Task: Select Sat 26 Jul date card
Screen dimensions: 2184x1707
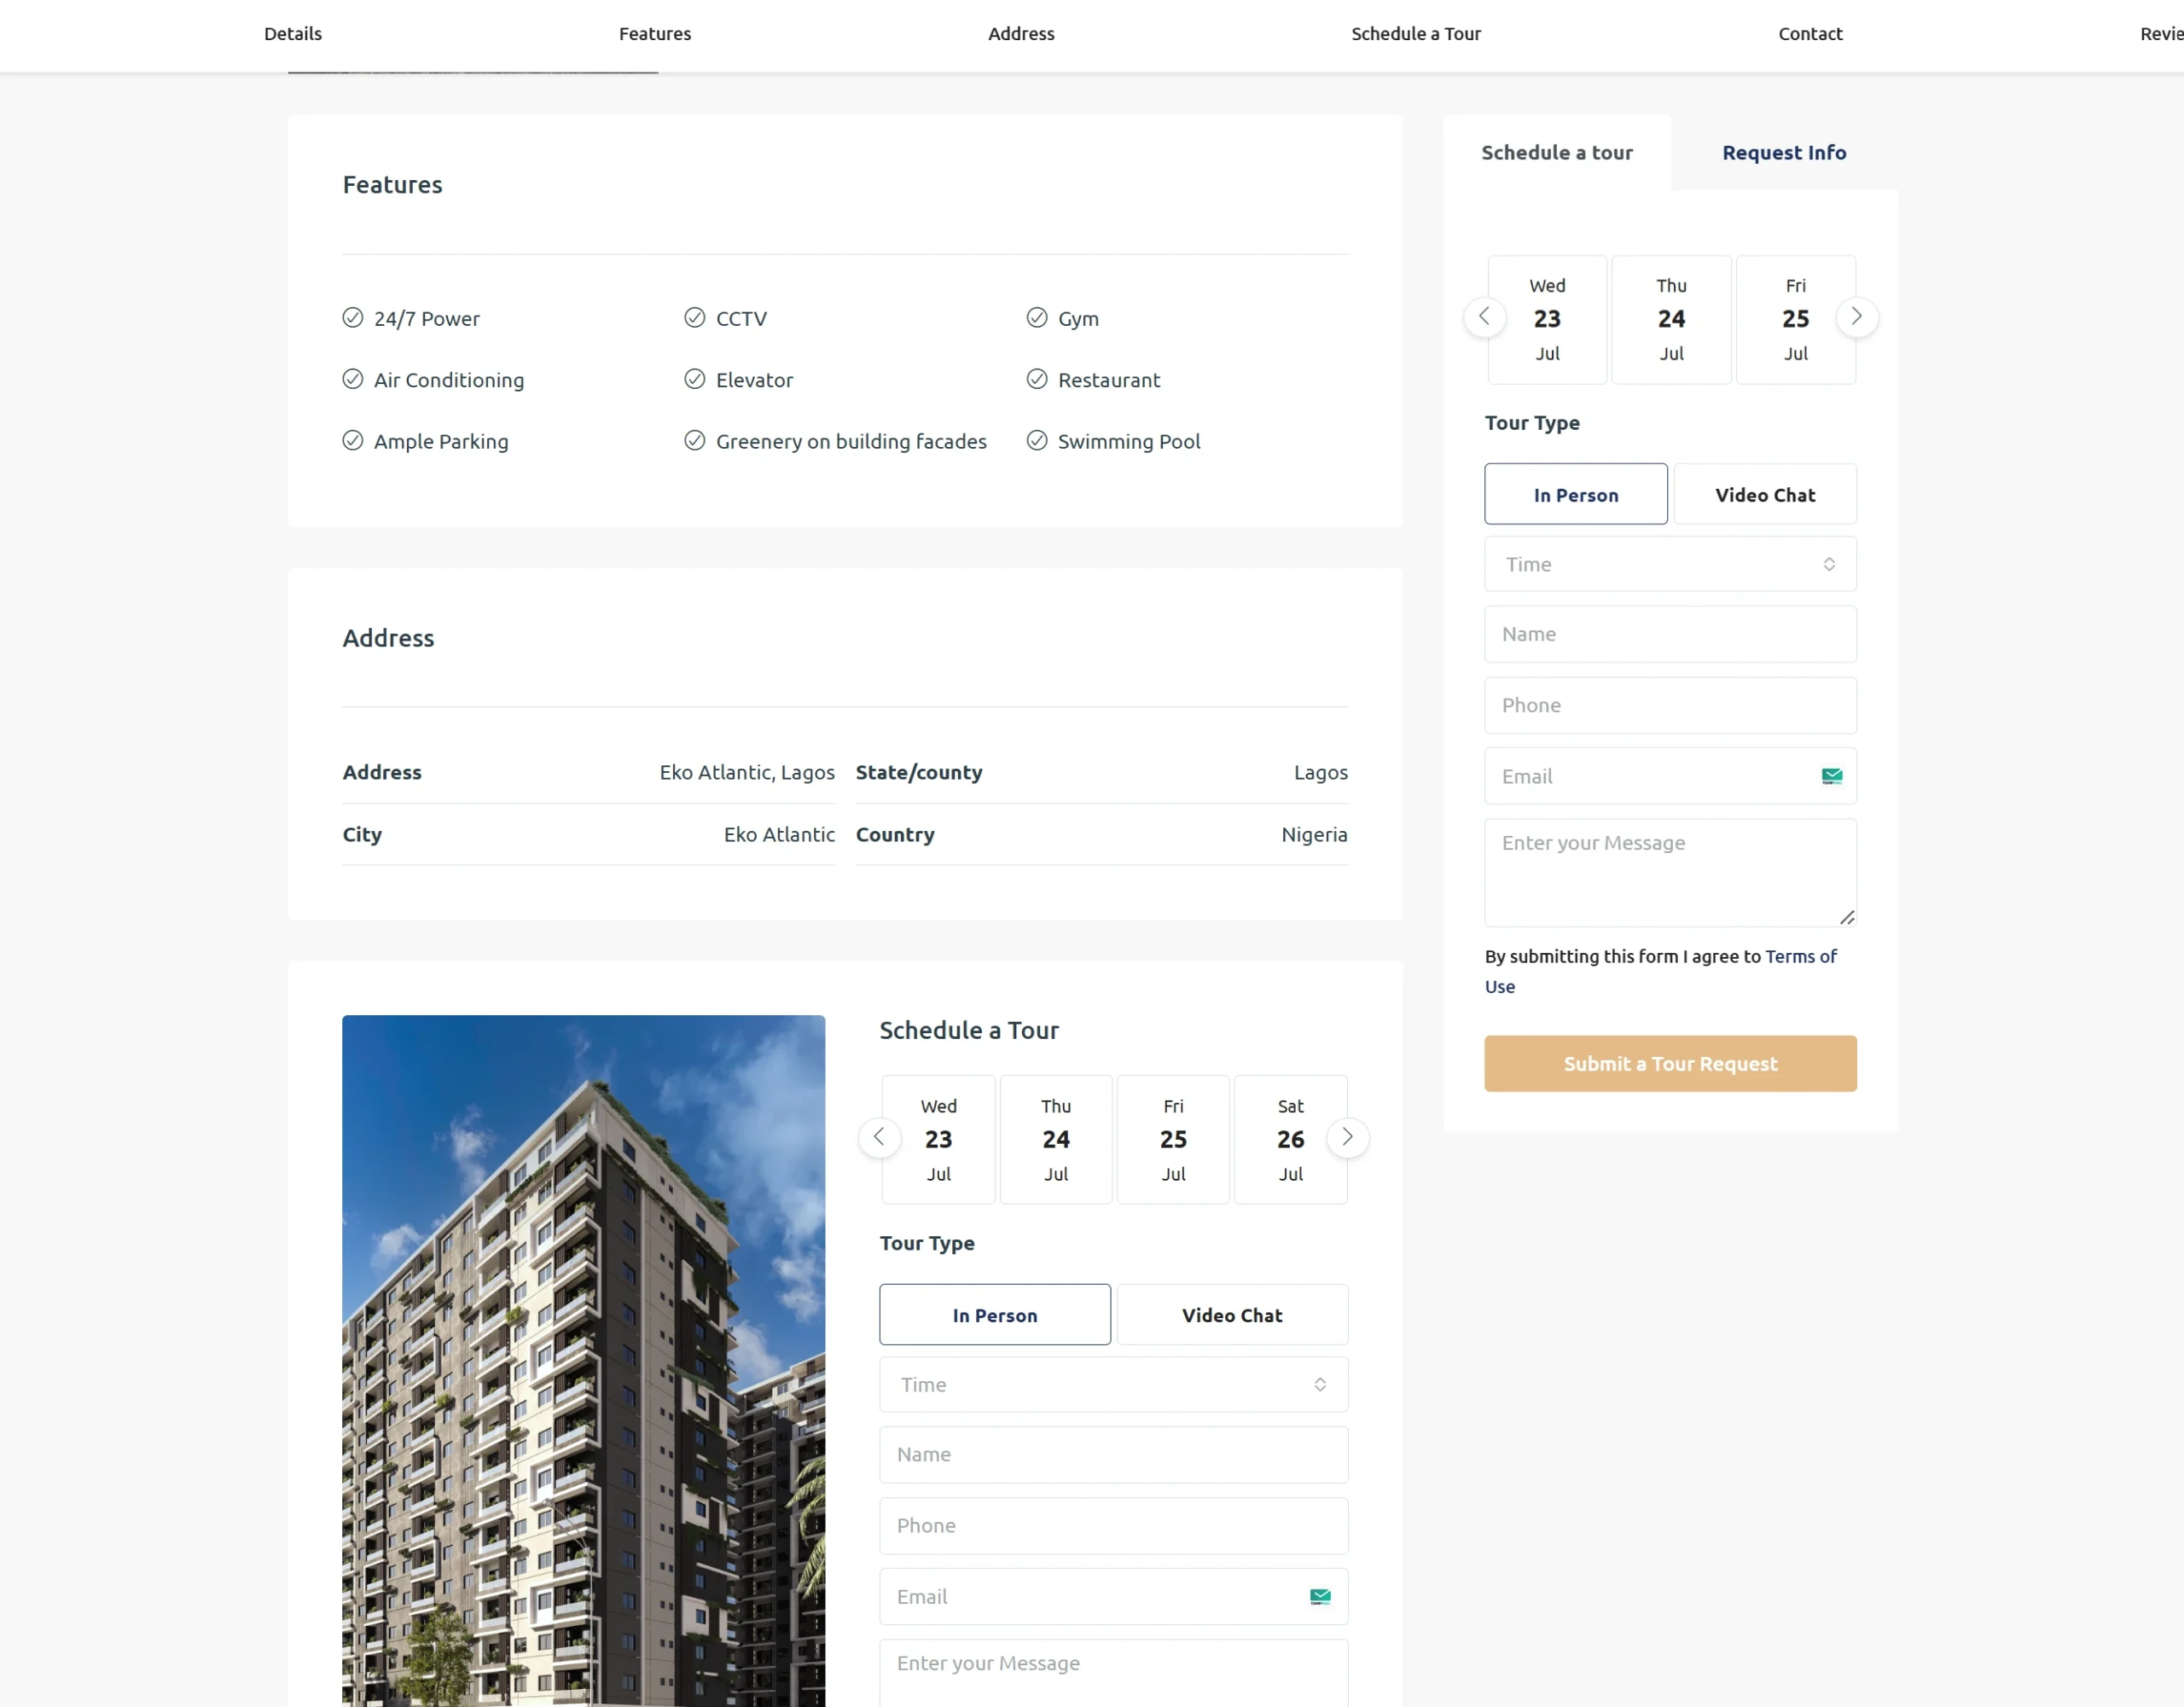Action: click(x=1290, y=1139)
